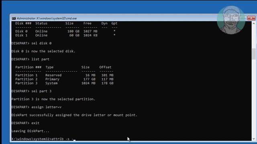The height and width of the screenshot is (144, 257).
Task: Click 'Partition 3 is now the selected partition.'
Action: pos(53,99)
